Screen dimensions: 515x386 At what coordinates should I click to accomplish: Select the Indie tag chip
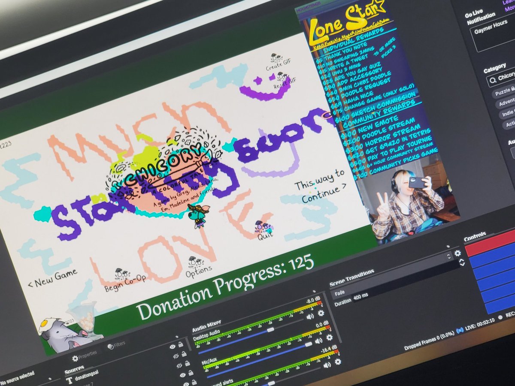click(508, 114)
